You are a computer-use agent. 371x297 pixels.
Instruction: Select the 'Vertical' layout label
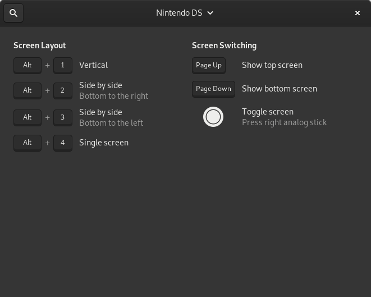coord(94,65)
